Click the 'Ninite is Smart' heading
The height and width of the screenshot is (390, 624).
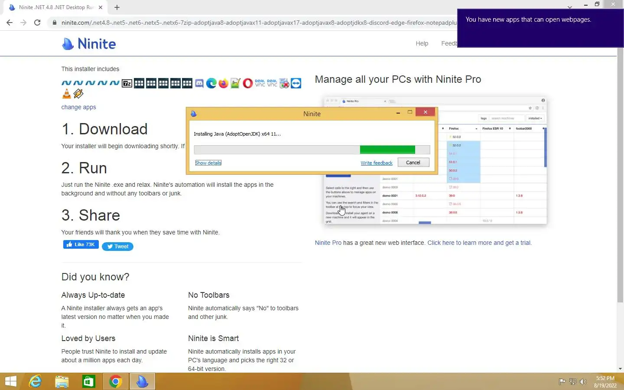pos(214,338)
